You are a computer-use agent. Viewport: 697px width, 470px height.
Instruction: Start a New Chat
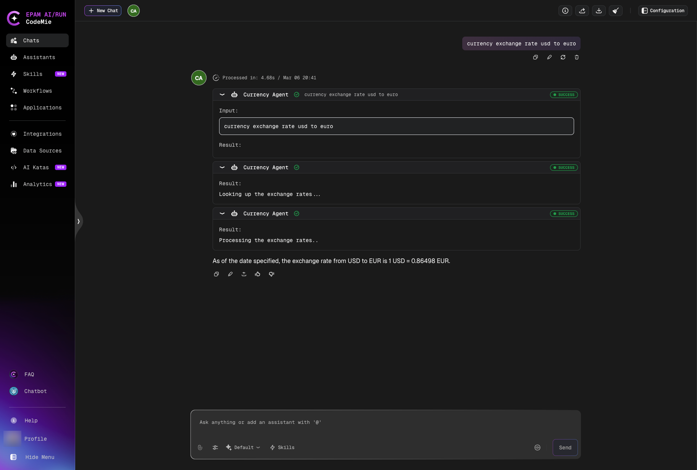tap(103, 11)
